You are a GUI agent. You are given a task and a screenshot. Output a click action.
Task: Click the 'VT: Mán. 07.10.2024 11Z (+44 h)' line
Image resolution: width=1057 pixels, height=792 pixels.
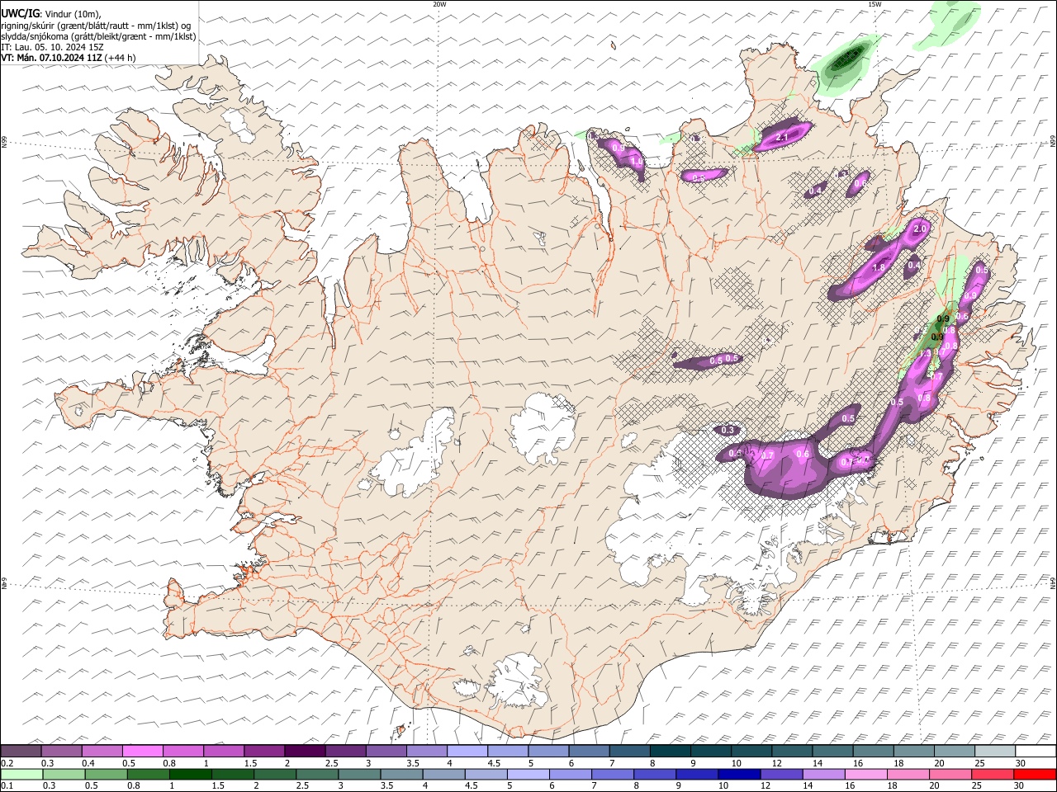coord(69,58)
